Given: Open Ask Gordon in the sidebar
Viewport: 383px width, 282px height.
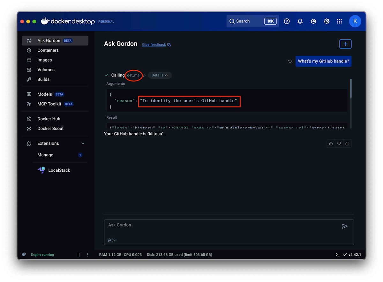Looking at the screenshot, I should pos(55,41).
